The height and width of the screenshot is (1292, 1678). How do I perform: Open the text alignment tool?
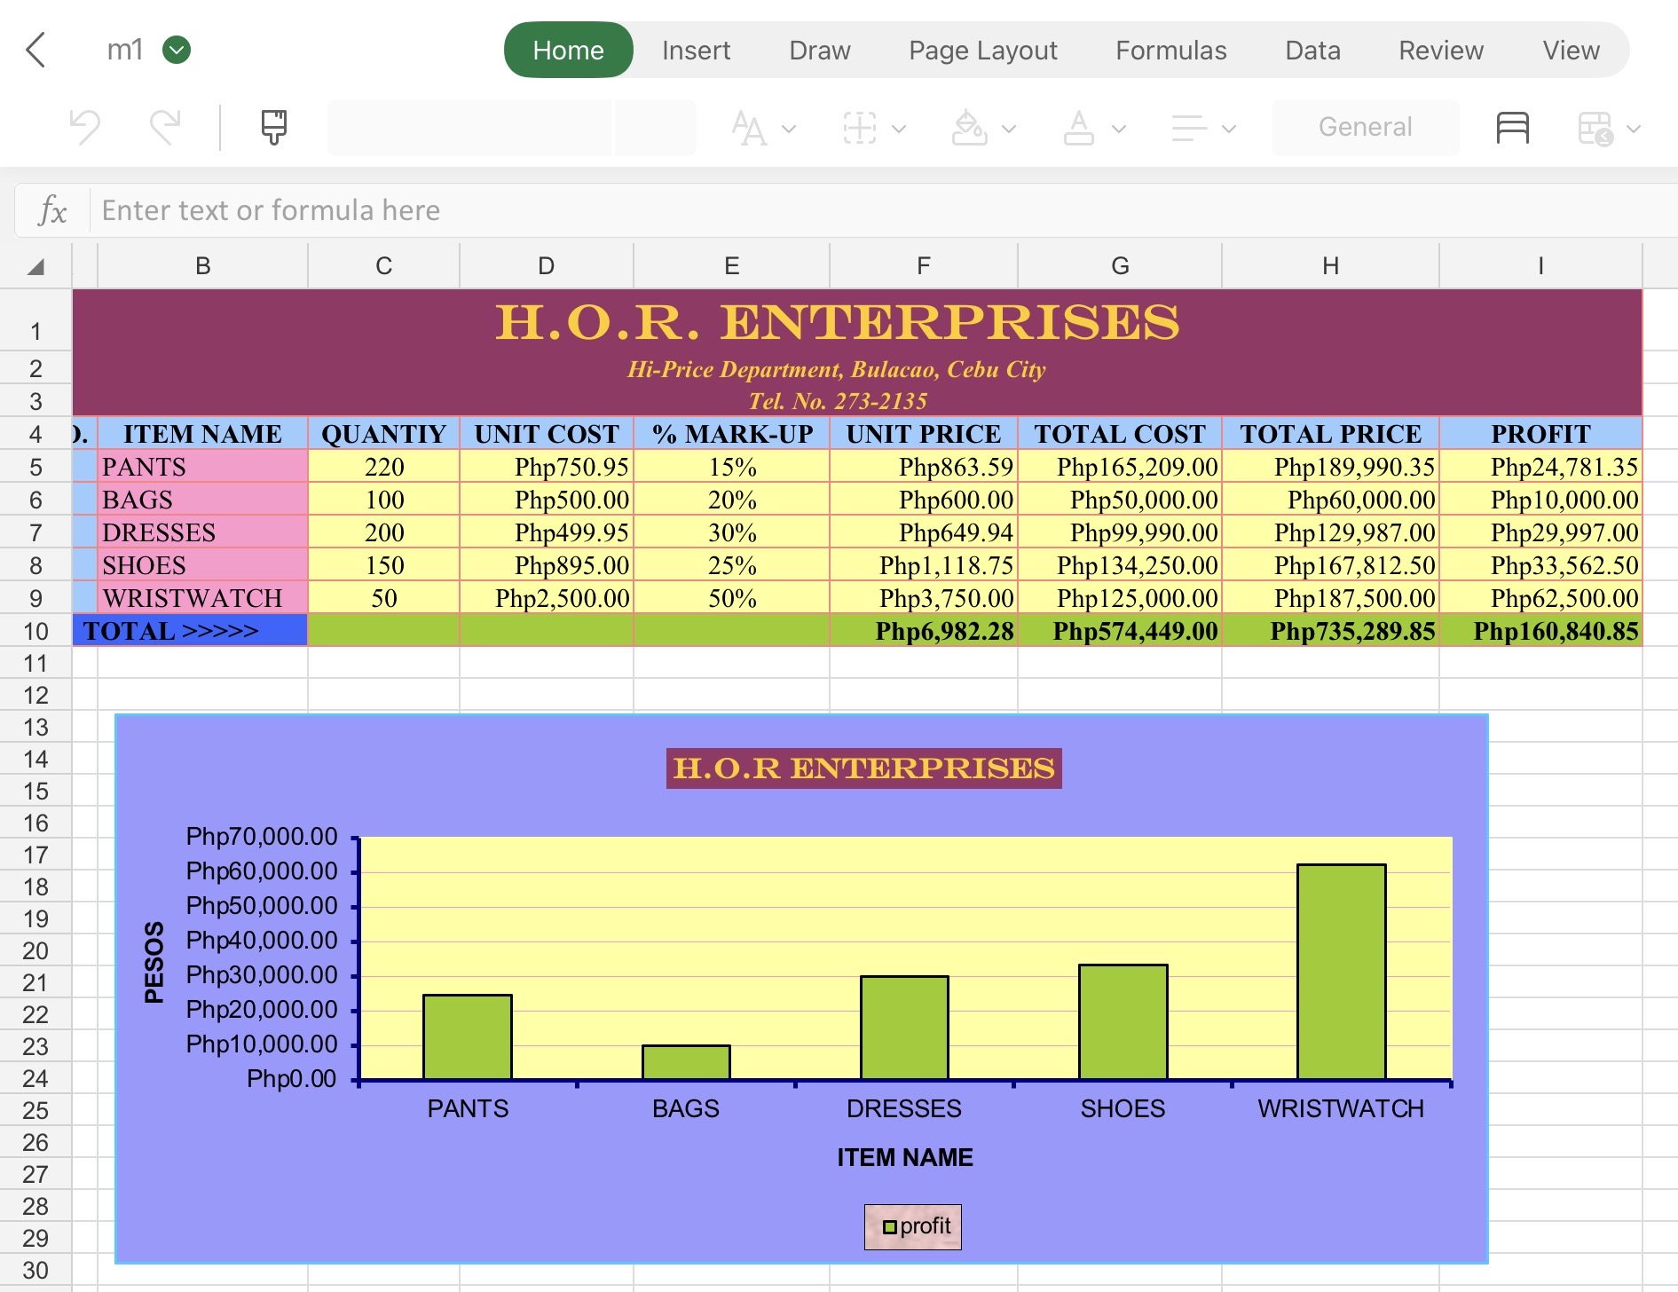(x=1189, y=128)
